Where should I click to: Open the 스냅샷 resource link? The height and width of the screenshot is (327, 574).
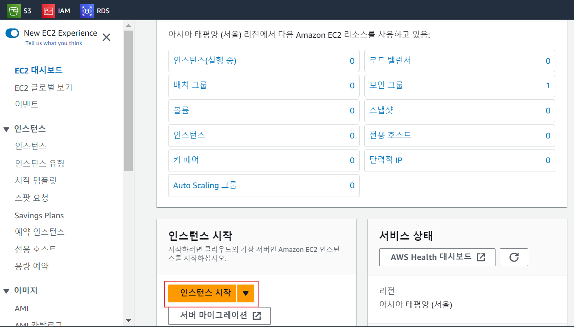tap(381, 110)
